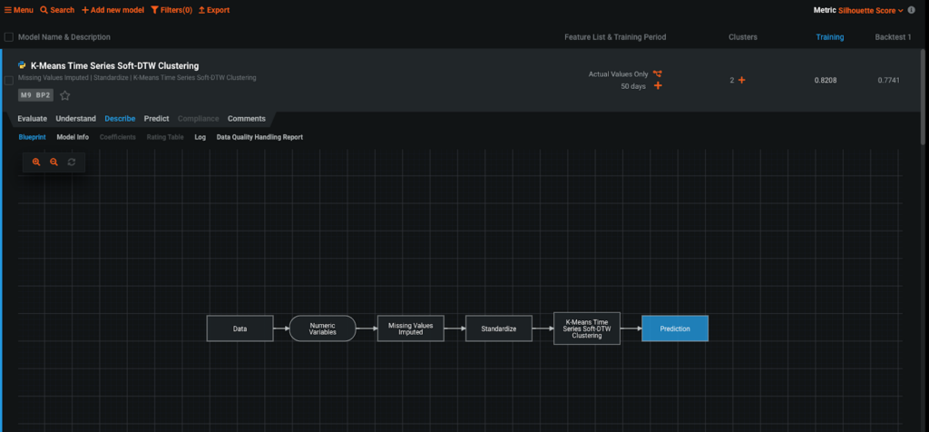Click training score 0.8208
929x432 pixels.
pos(826,80)
